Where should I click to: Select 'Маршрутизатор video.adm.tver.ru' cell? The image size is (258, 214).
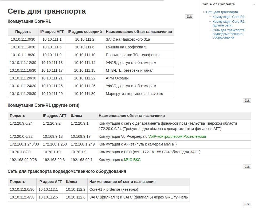pyautogui.click(x=139, y=94)
